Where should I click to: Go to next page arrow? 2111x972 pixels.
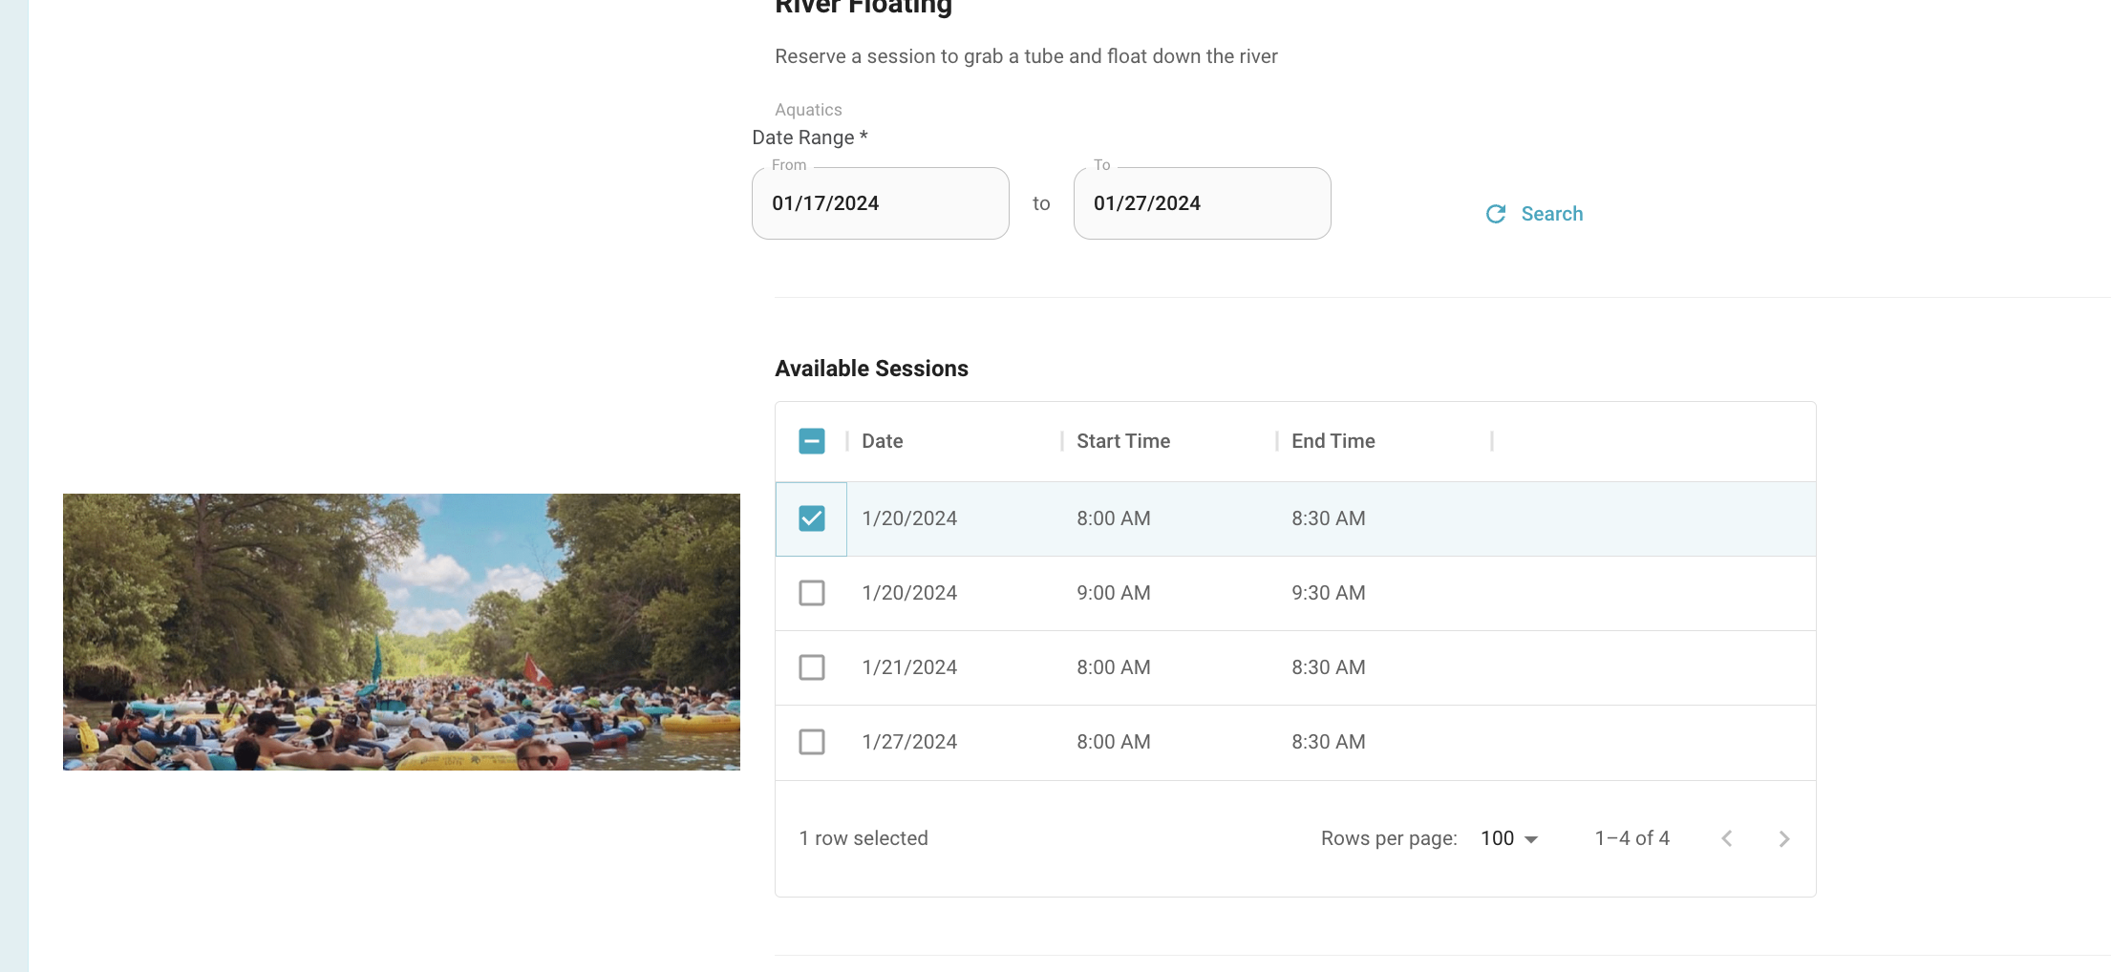tap(1783, 838)
